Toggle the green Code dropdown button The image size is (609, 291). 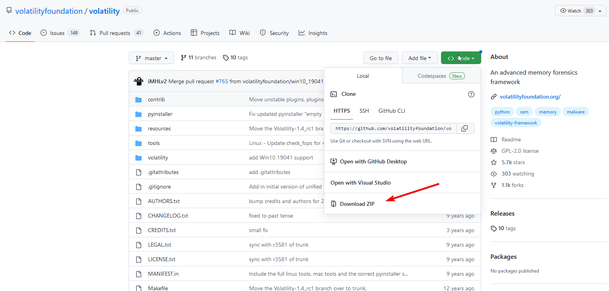click(x=461, y=58)
